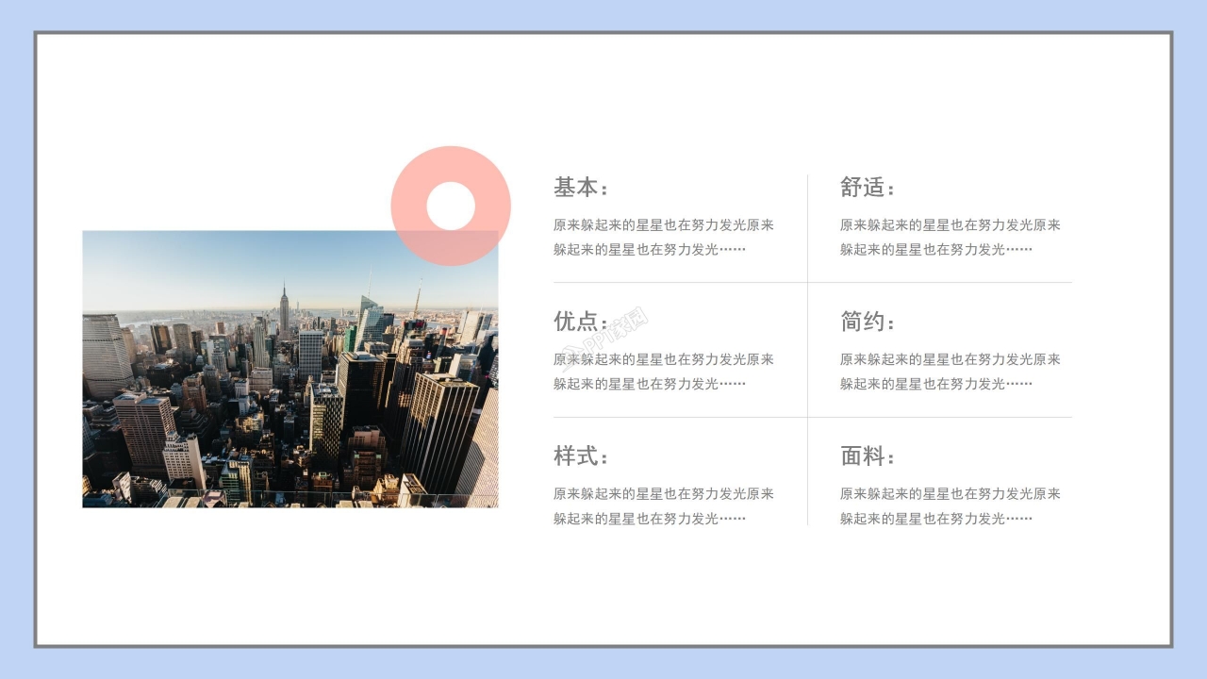Select the description below 面料
This screenshot has height=679, width=1207.
951,505
